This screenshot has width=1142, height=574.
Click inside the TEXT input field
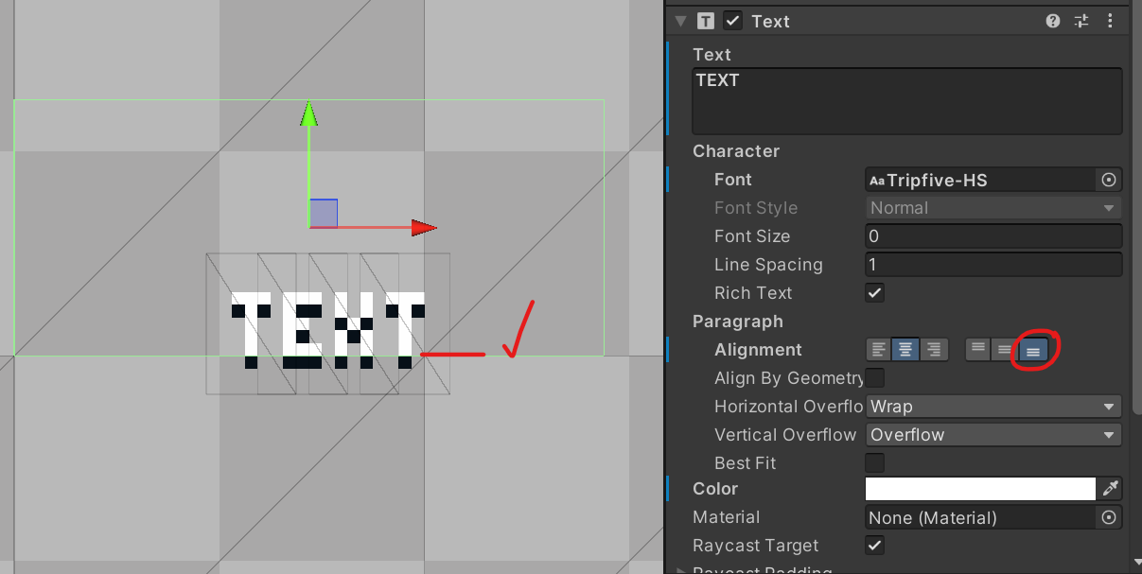pyautogui.click(x=905, y=99)
